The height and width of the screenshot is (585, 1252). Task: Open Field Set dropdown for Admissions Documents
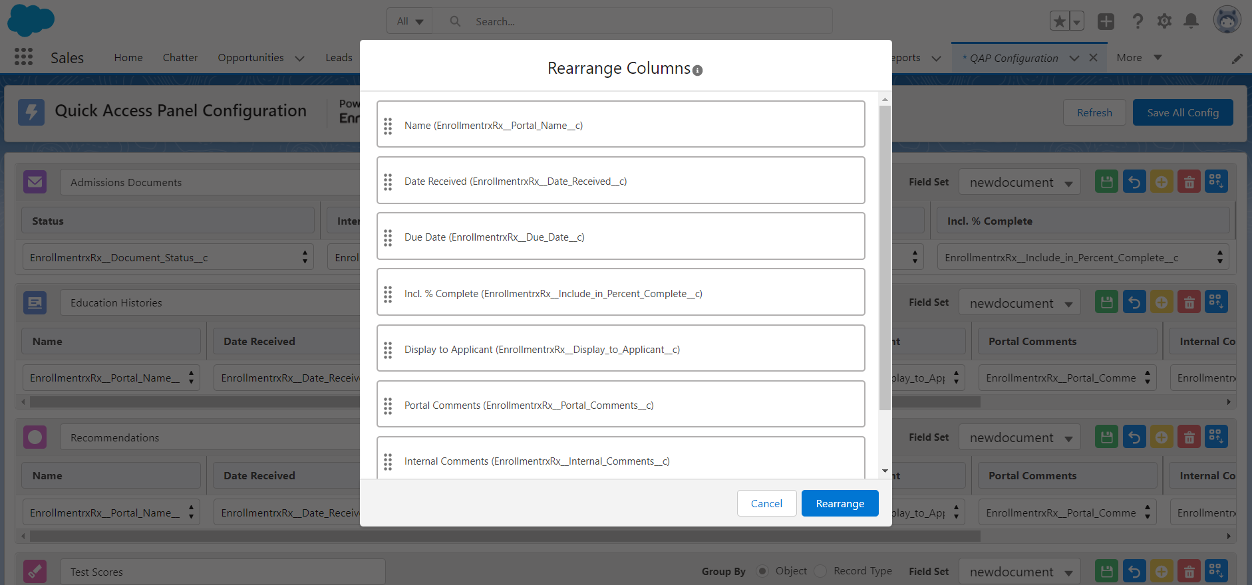[x=1020, y=182]
